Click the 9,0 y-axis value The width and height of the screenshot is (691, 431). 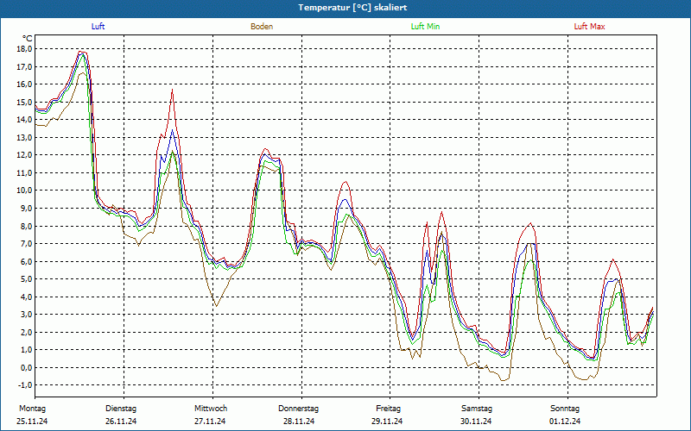(26, 209)
